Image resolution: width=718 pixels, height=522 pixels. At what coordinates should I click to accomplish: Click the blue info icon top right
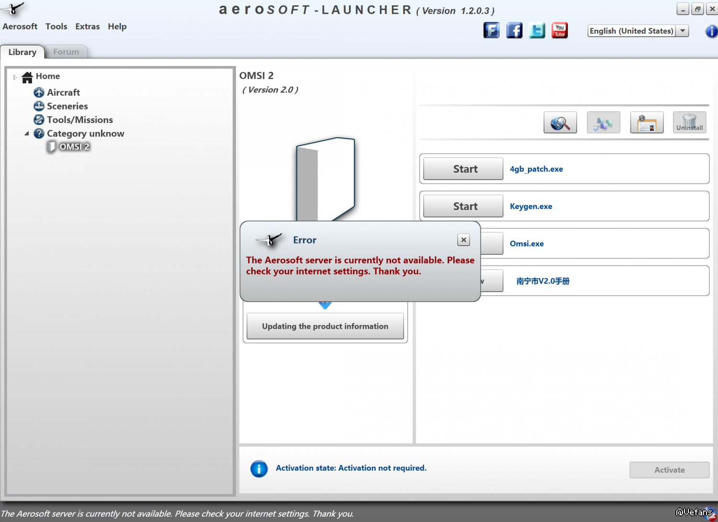coord(711,31)
